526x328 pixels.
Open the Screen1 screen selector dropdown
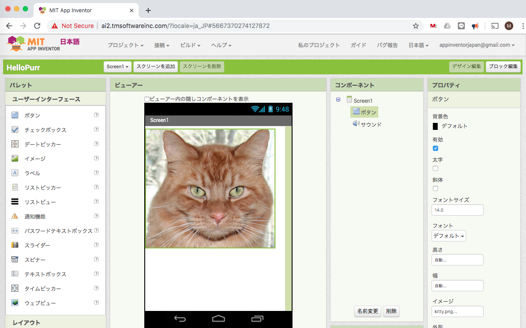pos(117,67)
